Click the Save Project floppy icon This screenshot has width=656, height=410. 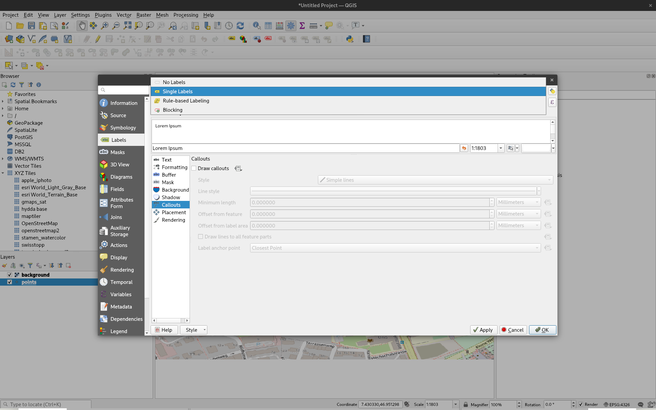[x=31, y=26]
